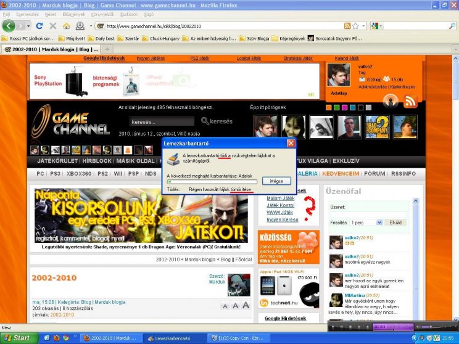Open valko2 profile picture in orange box

[339, 75]
